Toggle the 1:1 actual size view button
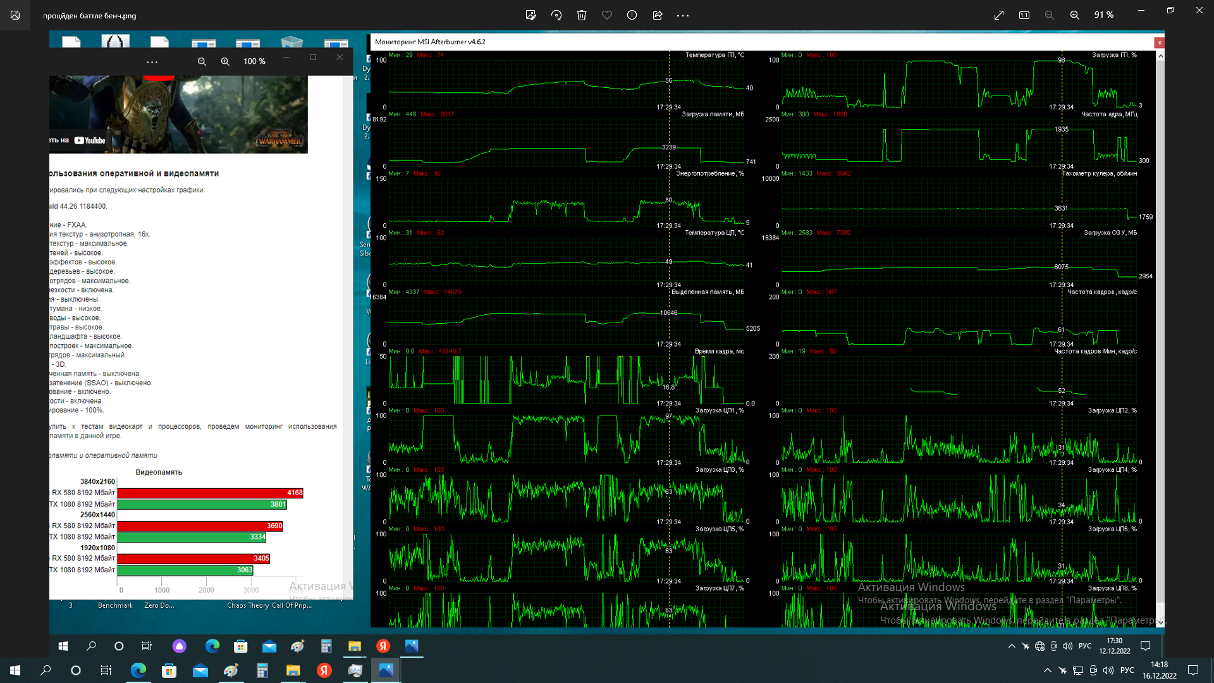Viewport: 1214px width, 683px height. pyautogui.click(x=1024, y=15)
